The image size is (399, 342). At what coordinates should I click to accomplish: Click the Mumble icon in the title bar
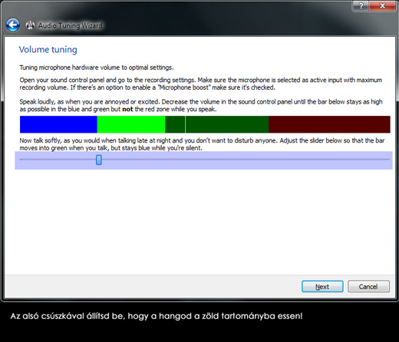(30, 25)
